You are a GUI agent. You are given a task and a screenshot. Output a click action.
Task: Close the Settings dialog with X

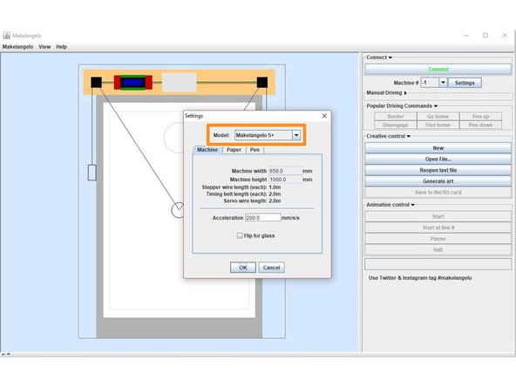[x=324, y=116]
